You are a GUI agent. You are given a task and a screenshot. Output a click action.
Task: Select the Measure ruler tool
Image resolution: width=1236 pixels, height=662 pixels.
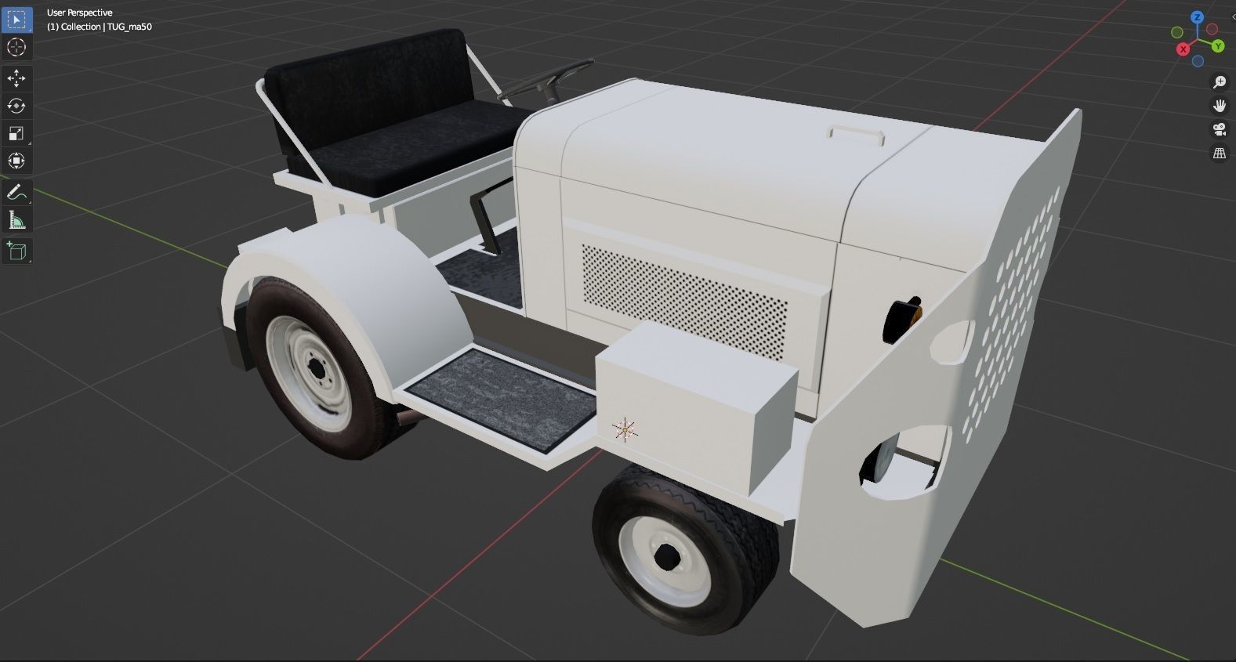16,220
